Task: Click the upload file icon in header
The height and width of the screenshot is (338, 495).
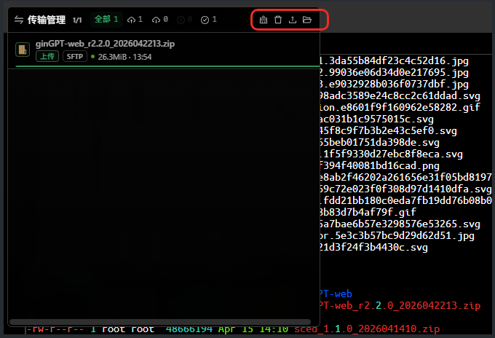Action: tap(293, 20)
